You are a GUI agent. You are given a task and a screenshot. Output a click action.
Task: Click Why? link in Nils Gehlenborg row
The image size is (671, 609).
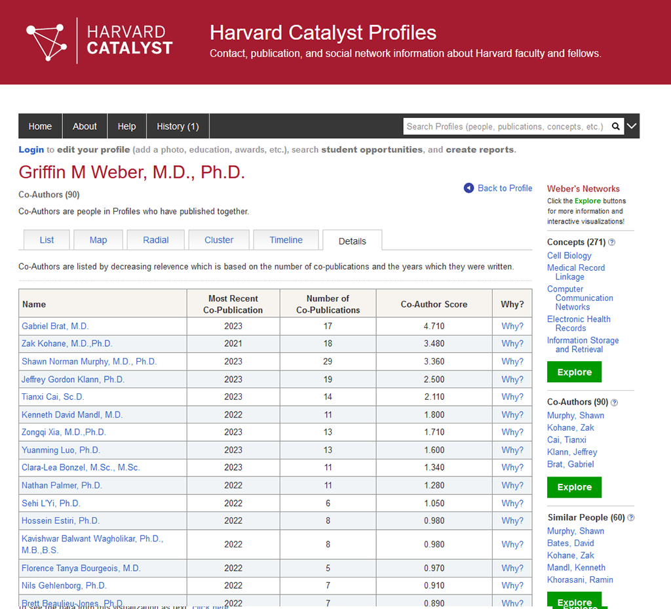click(x=512, y=585)
